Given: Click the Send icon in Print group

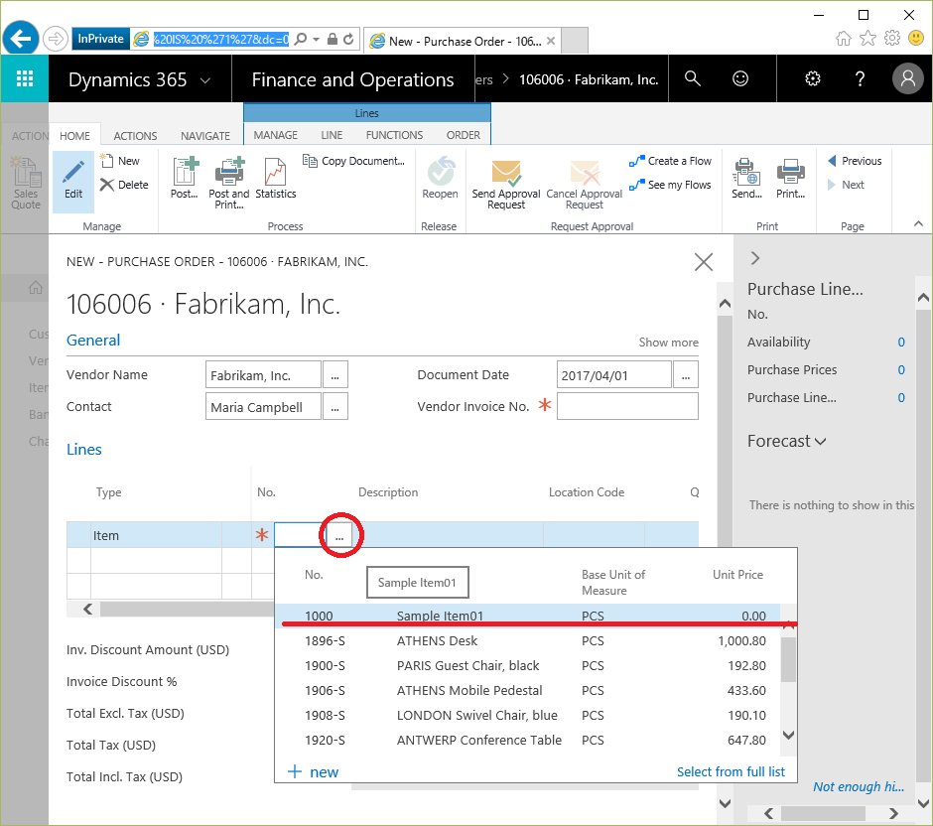Looking at the screenshot, I should tap(746, 178).
